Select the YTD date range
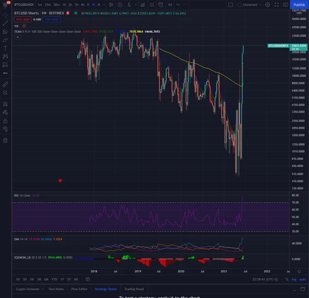This screenshot has height=298, width=309. pos(54,279)
